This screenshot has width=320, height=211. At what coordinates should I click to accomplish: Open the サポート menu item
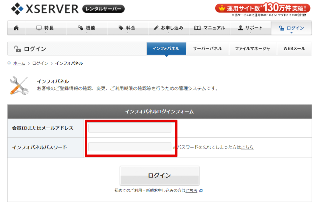tap(250, 28)
